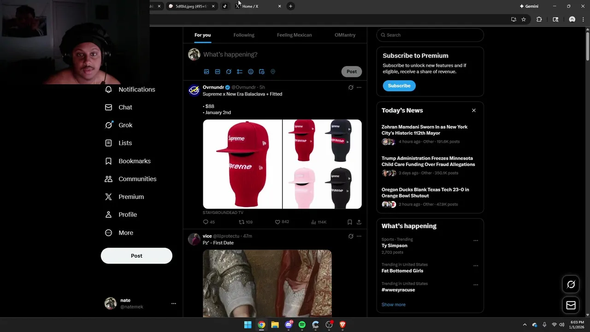Open options for Fat Bottomed Girls trend
590x332 pixels.
(476, 266)
